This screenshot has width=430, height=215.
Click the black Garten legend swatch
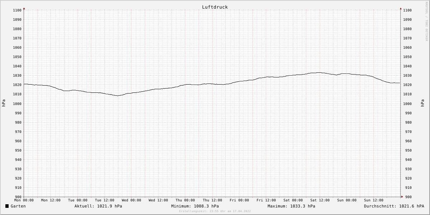click(x=7, y=206)
